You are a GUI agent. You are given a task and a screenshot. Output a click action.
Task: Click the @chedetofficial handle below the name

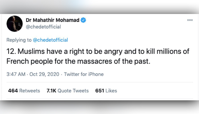pyautogui.click(x=43, y=27)
